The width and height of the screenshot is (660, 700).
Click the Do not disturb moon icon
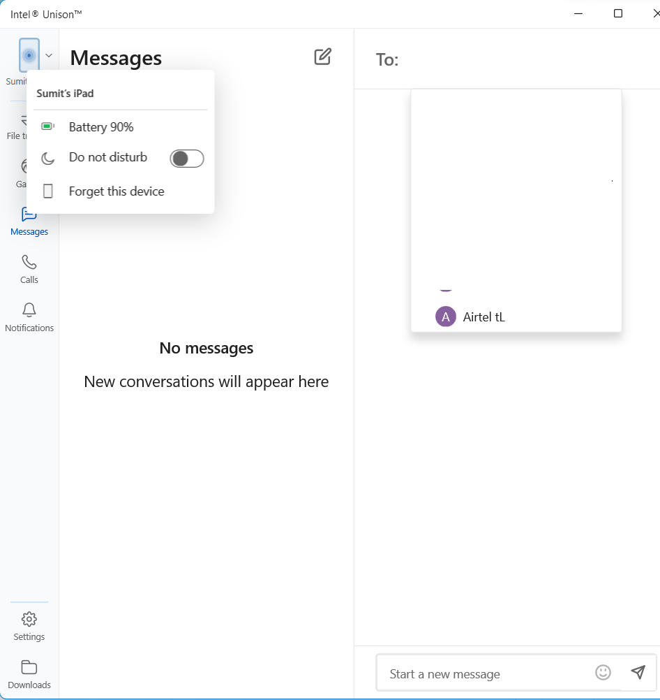point(47,159)
